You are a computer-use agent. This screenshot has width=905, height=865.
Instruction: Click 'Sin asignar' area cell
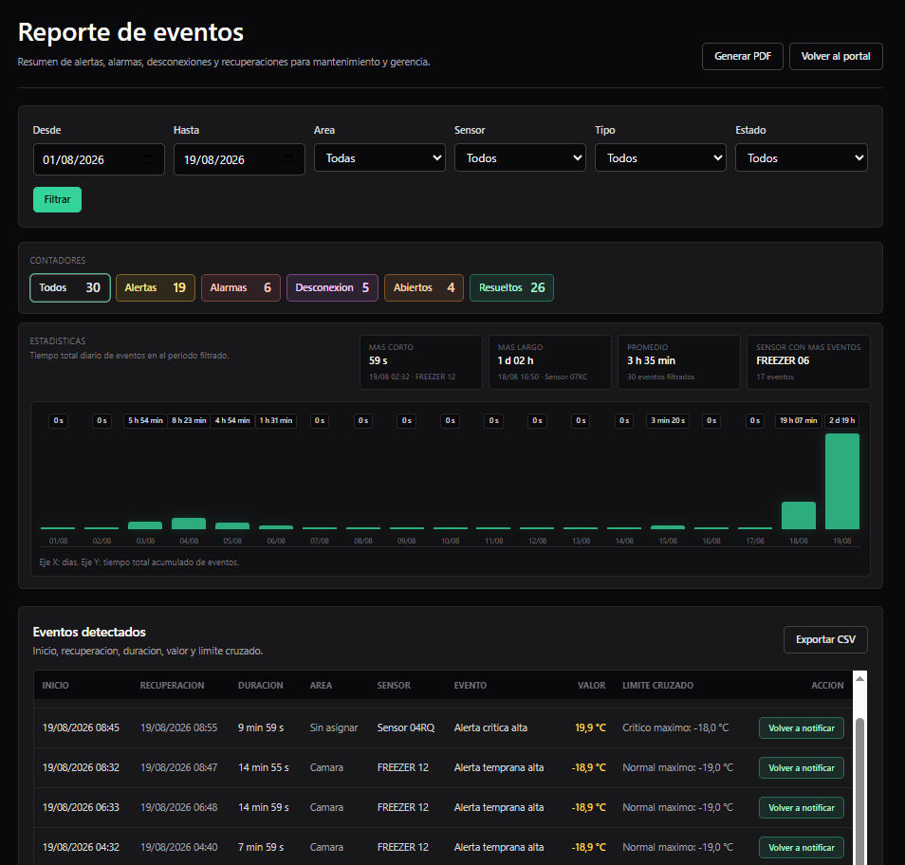pos(334,727)
